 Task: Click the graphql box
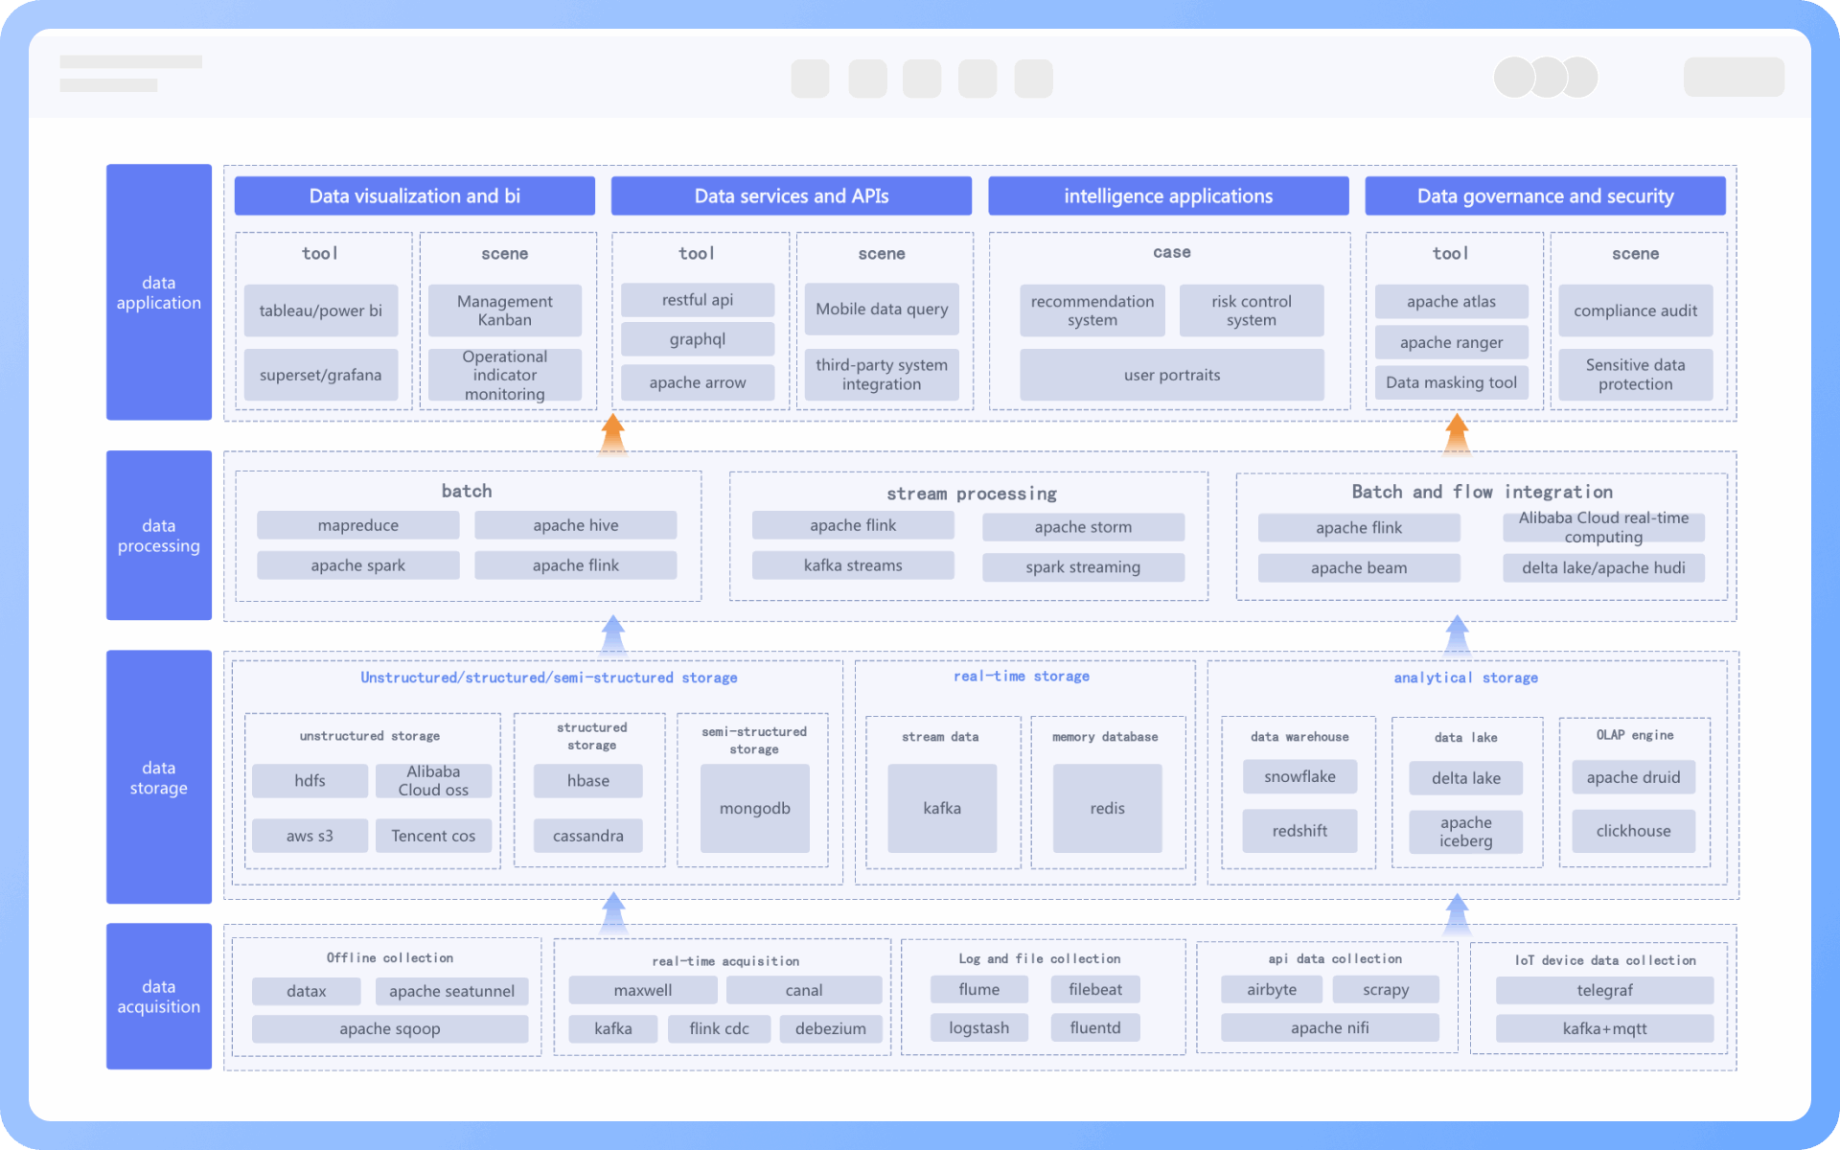pyautogui.click(x=698, y=339)
